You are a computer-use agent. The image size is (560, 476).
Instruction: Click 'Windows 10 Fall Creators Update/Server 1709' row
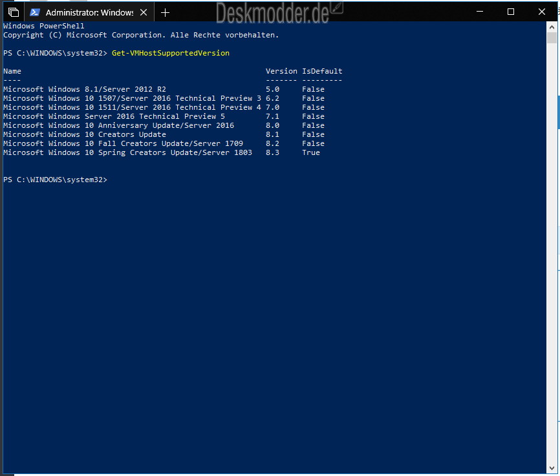(x=164, y=143)
